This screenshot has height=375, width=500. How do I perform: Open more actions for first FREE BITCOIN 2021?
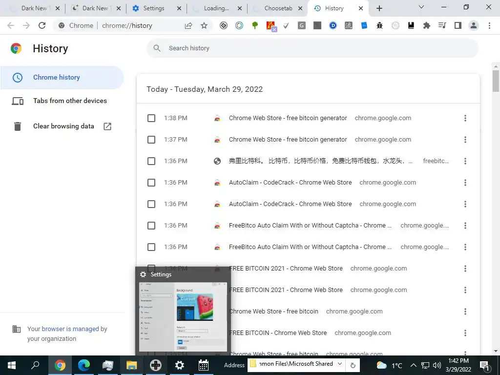point(465,269)
